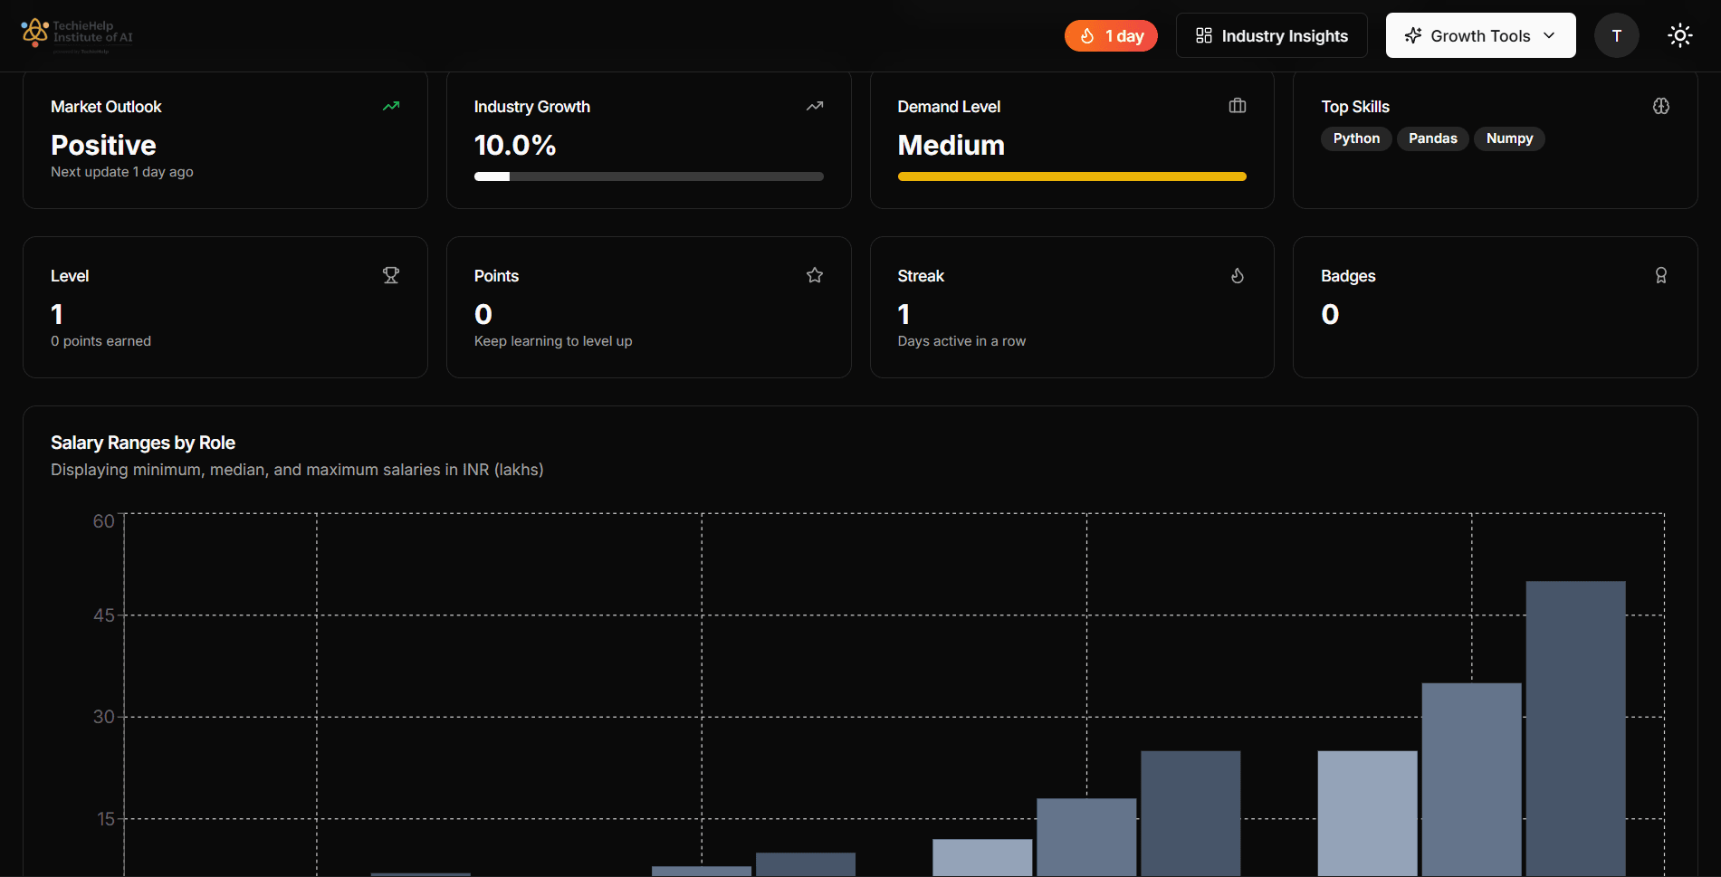Click the Industry Growth progress bar

click(648, 176)
